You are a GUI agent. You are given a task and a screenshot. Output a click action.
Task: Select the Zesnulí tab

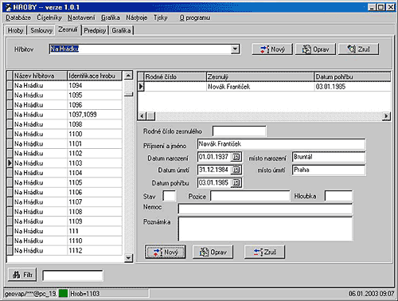click(68, 29)
